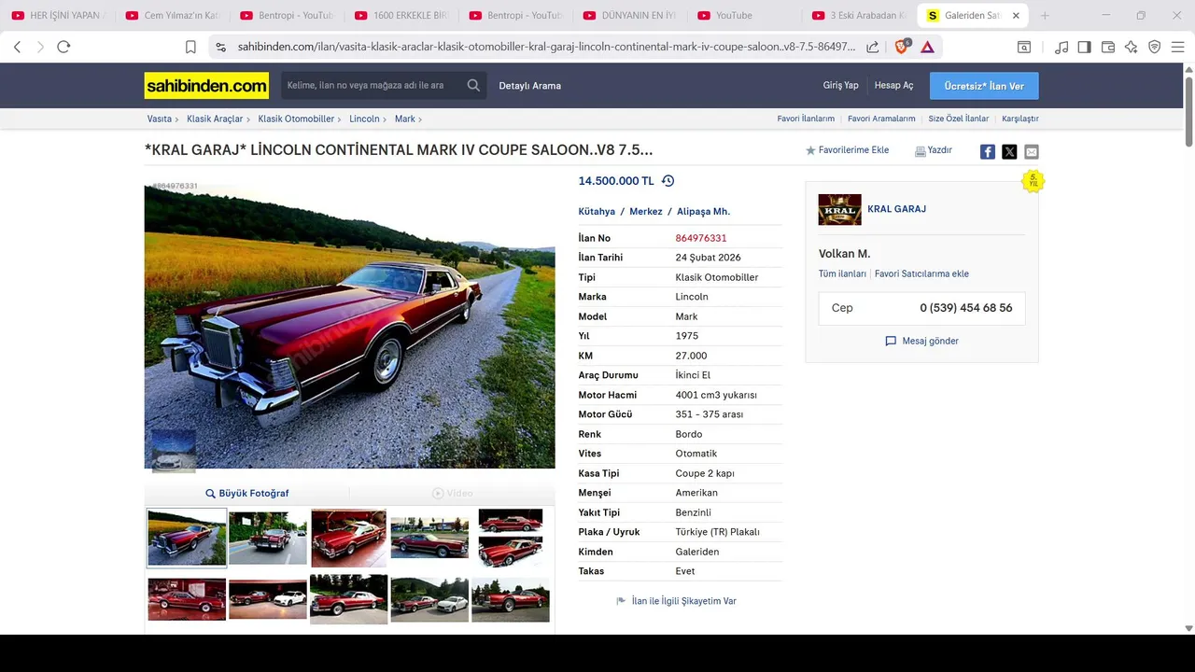Image resolution: width=1195 pixels, height=672 pixels.
Task: Share listing via X icon
Action: click(1009, 152)
